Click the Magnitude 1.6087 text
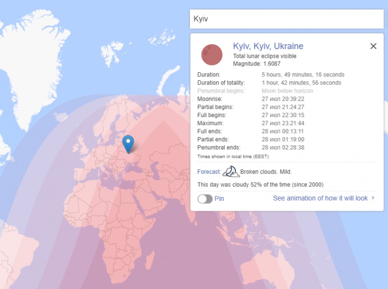The image size is (388, 289). 256,64
